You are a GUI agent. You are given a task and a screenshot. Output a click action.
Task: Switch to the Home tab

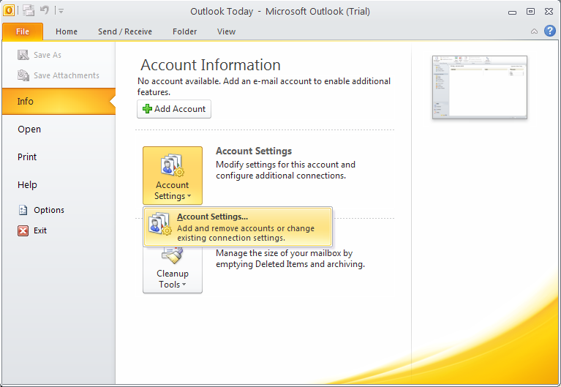(67, 31)
